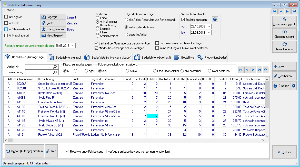This screenshot has height=167, width=300.
Task: Select Dispo option J
Action: tap(75, 71)
